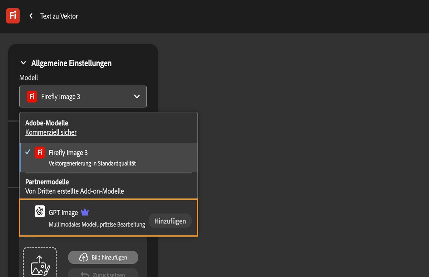Click the OpenAI logo next to GPT Image

click(40, 212)
